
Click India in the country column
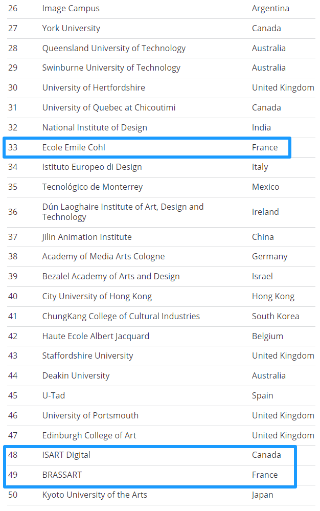click(261, 127)
